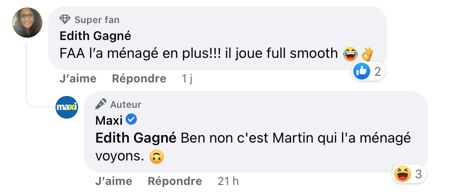Click Maxi's blue verified checkmark badge
461x192 pixels.
pos(132,120)
